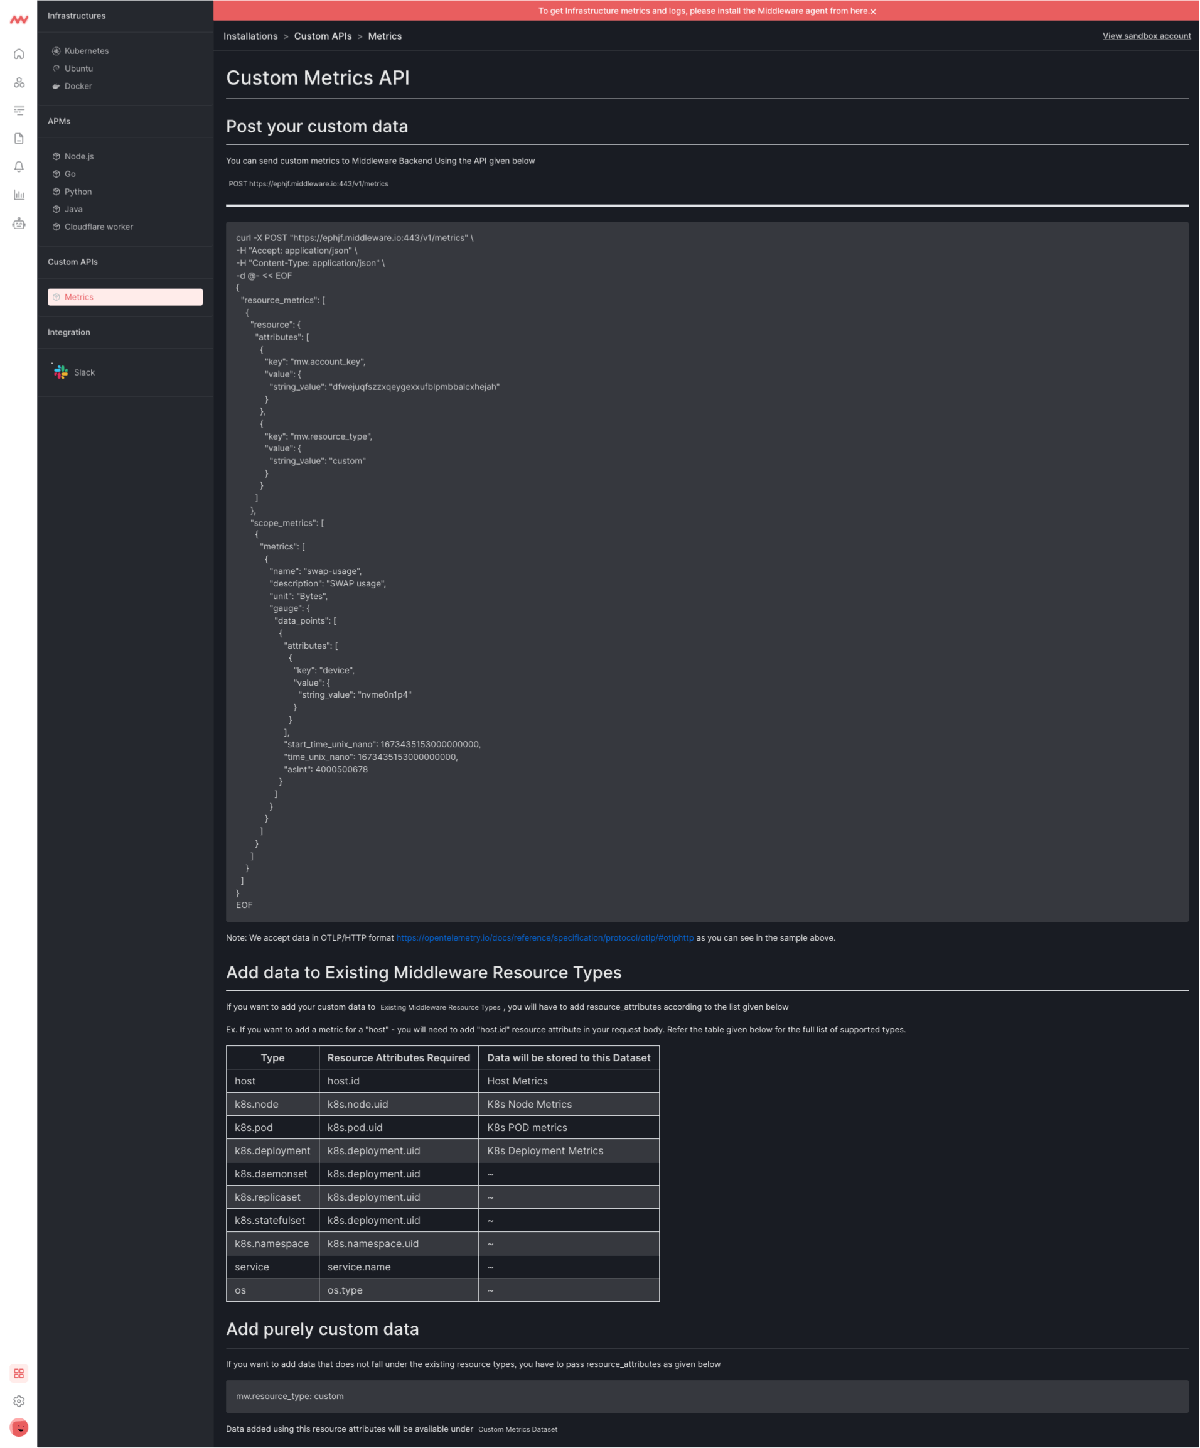Open the bar chart dashboards icon
1200x1448 pixels.
click(19, 195)
